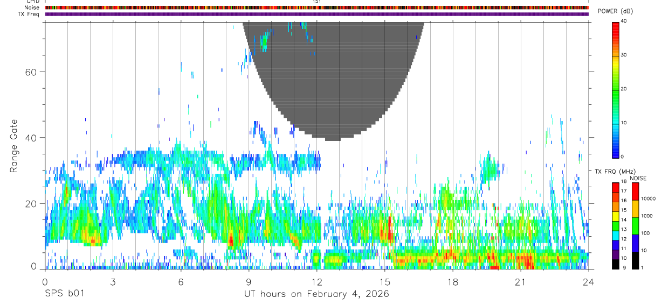Viewport: 662px width, 305px height.
Task: Click the 1000 label on NOISE scale
Action: (646, 216)
